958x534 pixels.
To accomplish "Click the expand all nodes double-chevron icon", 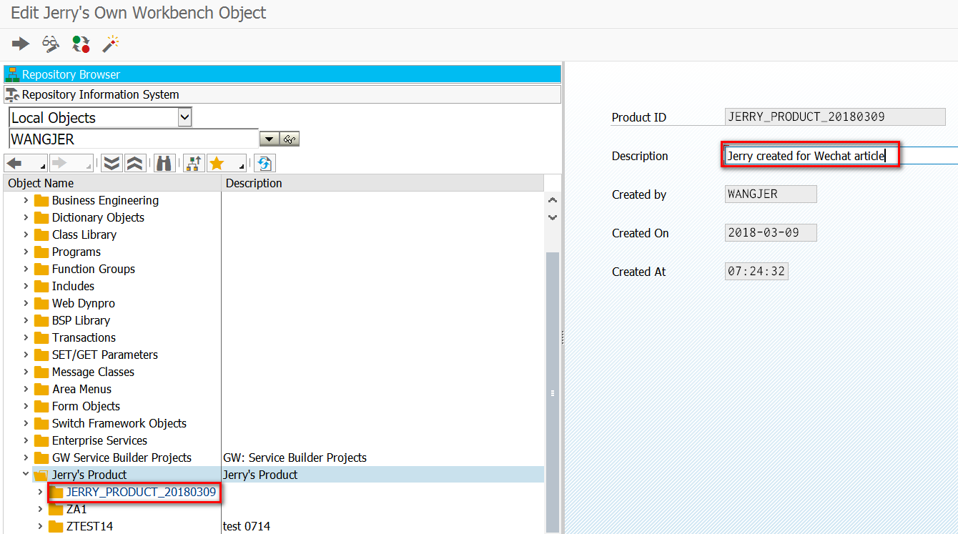I will pos(111,163).
